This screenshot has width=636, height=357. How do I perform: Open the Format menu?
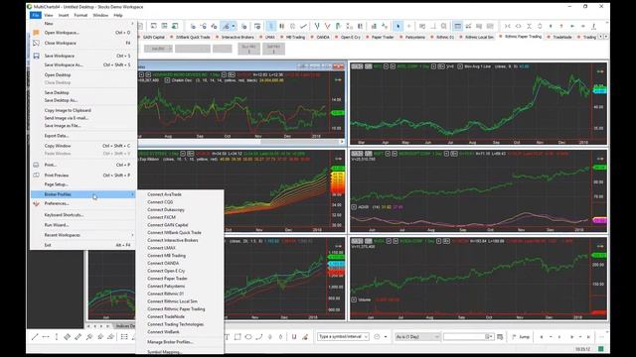80,15
